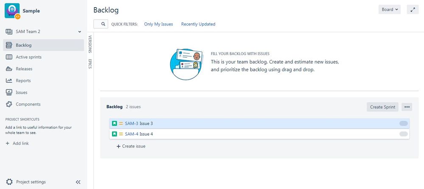
Task: Click the plus icon beside Create issue
Action: 118,146
